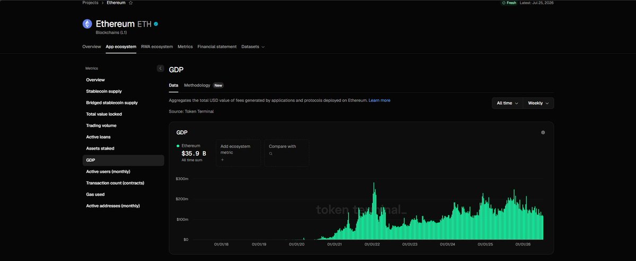The width and height of the screenshot is (636, 261).
Task: Click the Blockchains (L1) label
Action: [111, 32]
